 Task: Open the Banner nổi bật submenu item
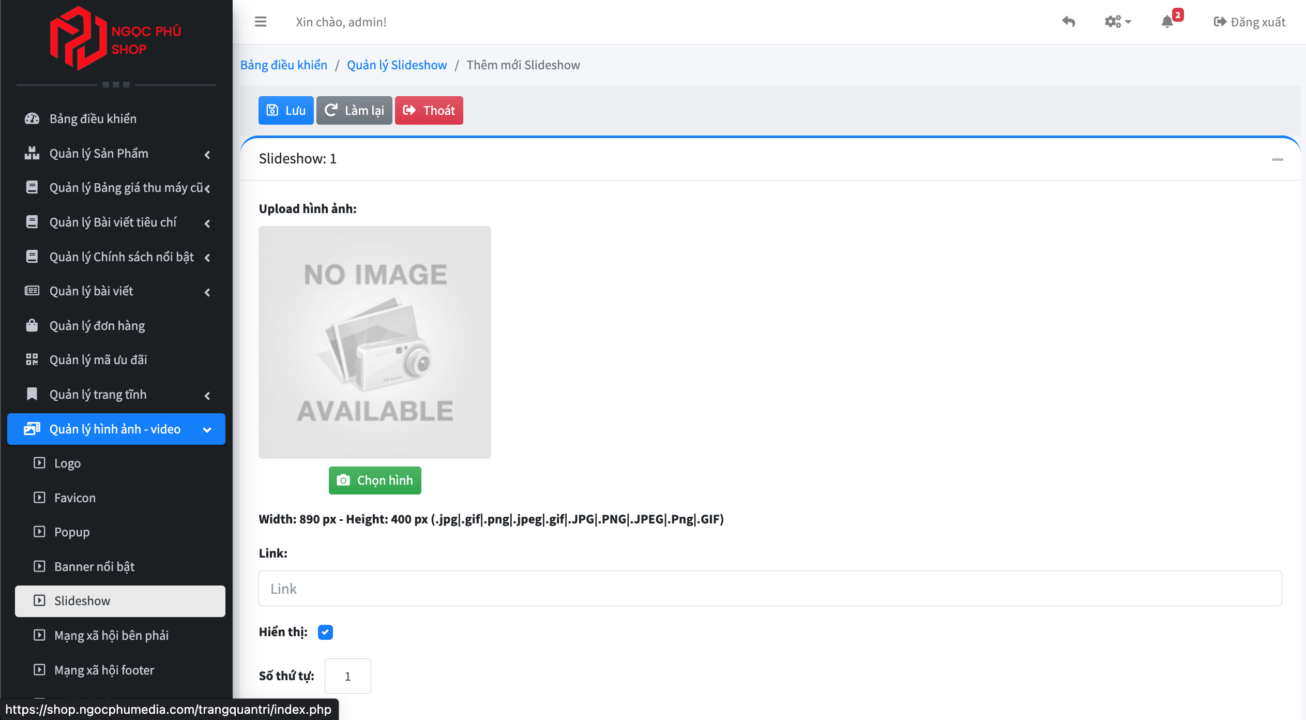94,566
